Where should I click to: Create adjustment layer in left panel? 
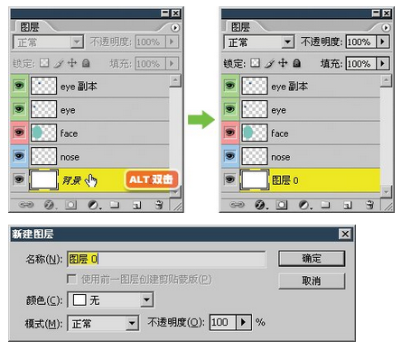94,205
